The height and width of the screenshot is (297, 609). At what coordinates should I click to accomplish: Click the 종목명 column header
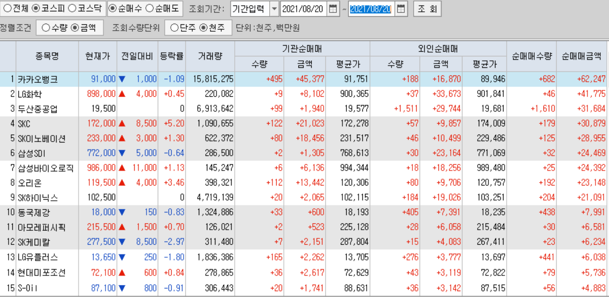[x=47, y=56]
